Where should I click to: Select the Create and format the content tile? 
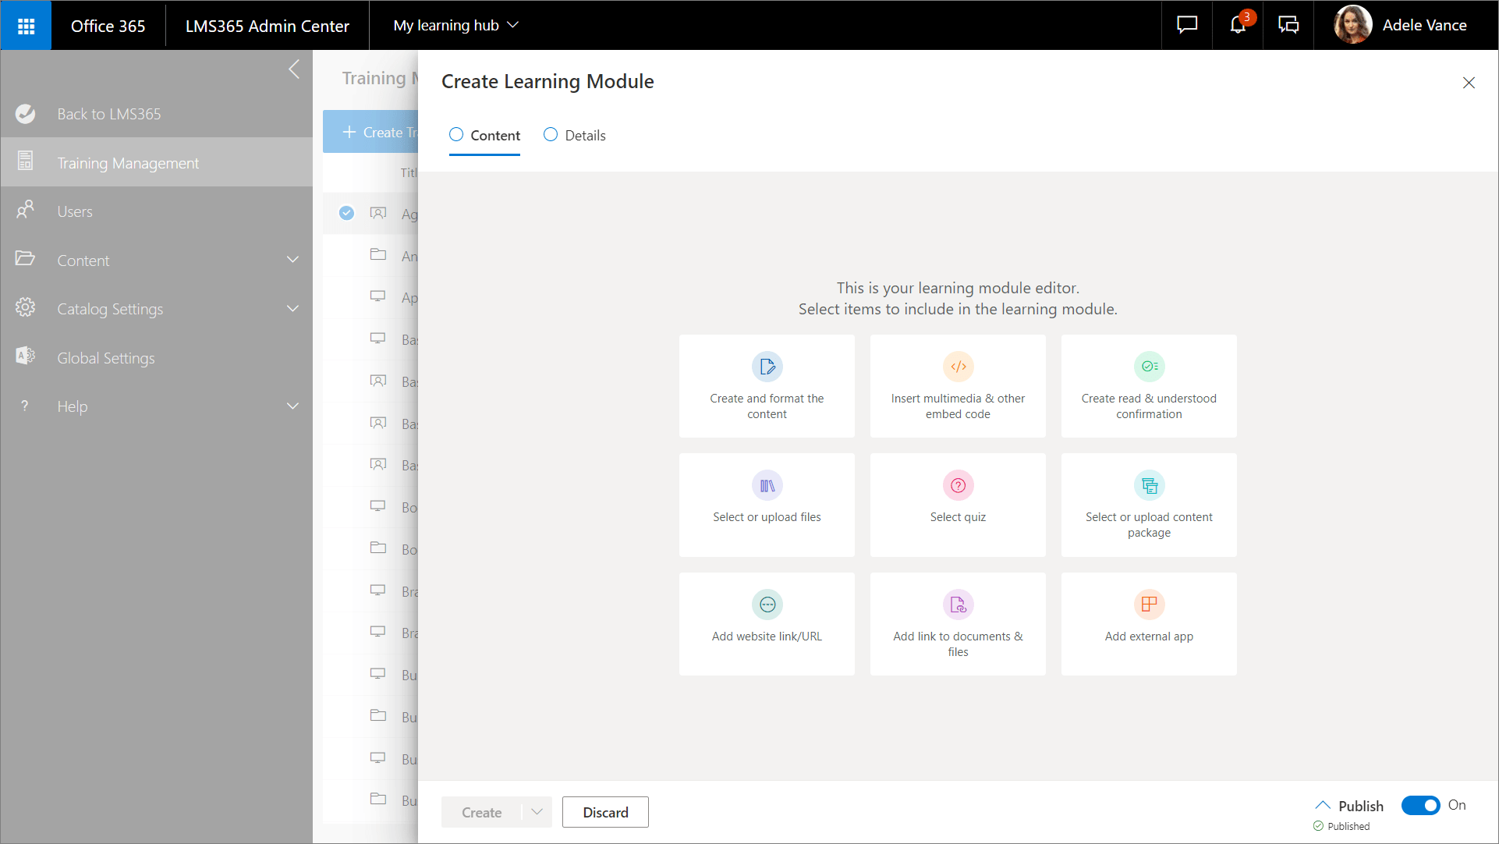coord(767,386)
